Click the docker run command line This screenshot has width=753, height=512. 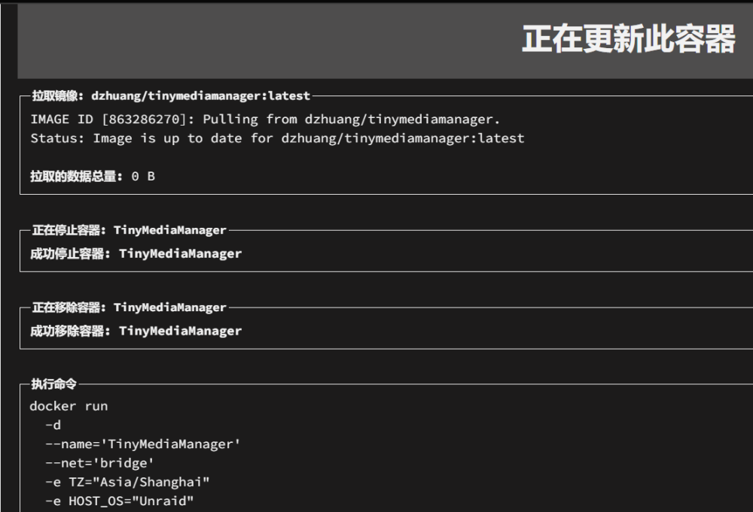[69, 406]
